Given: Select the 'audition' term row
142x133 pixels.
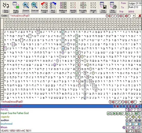Looking at the screenshot, I should (71, 120).
